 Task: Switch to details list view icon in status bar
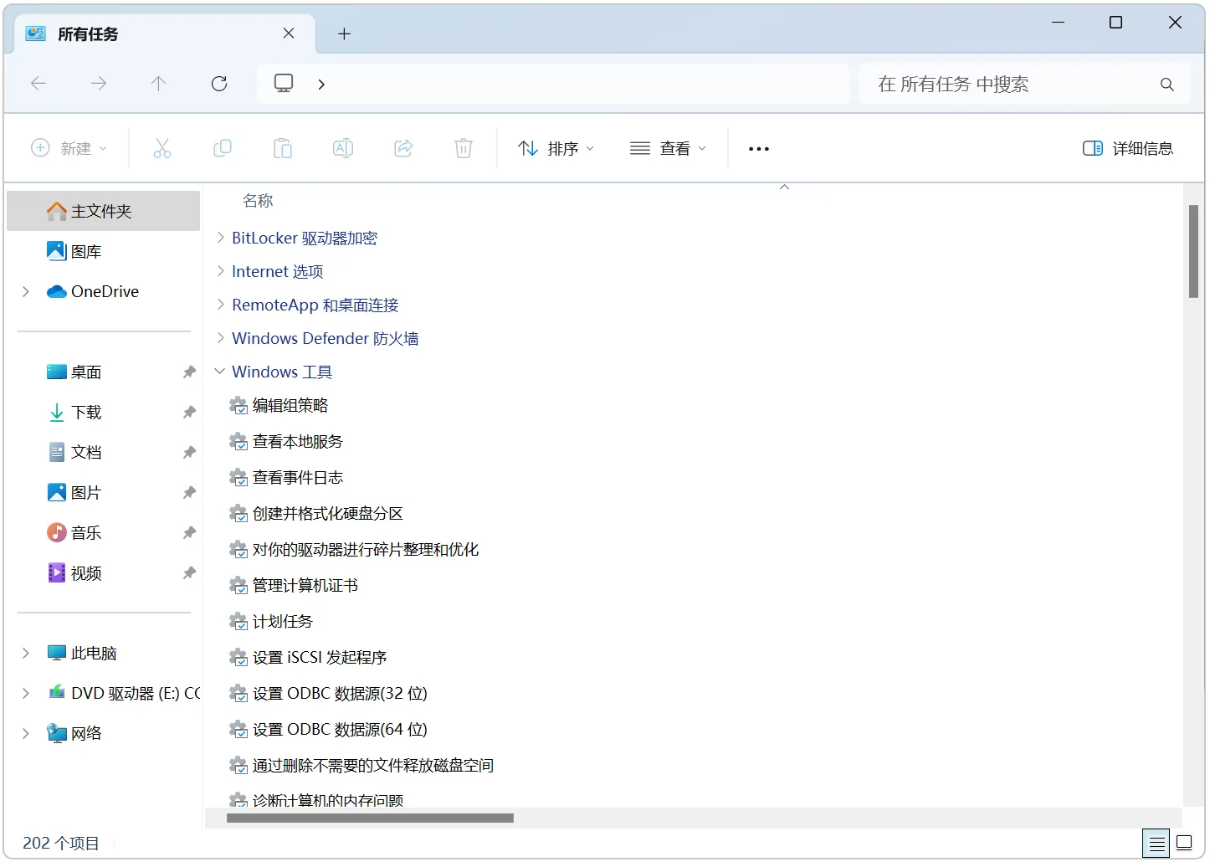point(1157,843)
